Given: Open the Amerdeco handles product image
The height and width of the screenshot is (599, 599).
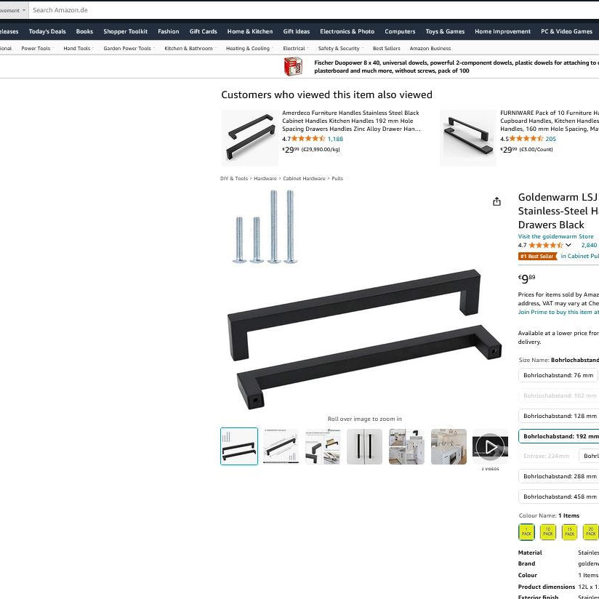Looking at the screenshot, I should (250, 138).
